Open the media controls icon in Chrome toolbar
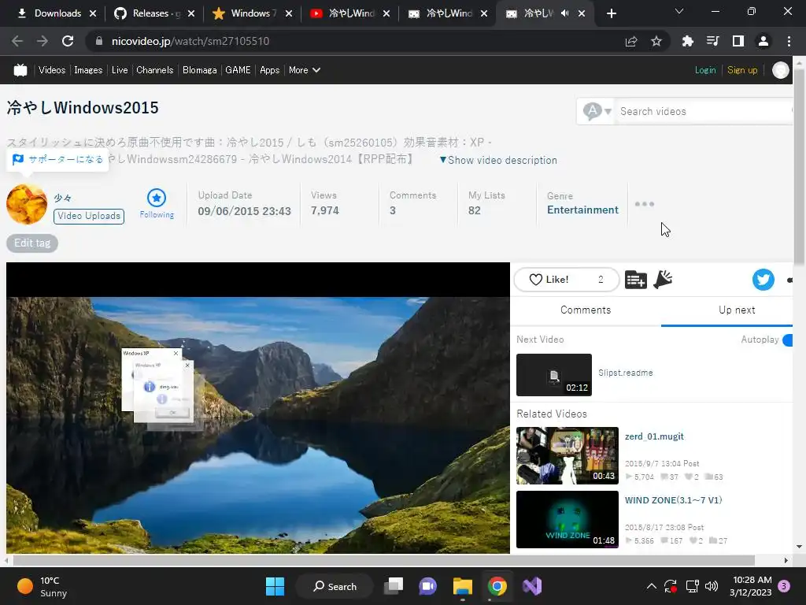This screenshot has width=806, height=605. 712,41
